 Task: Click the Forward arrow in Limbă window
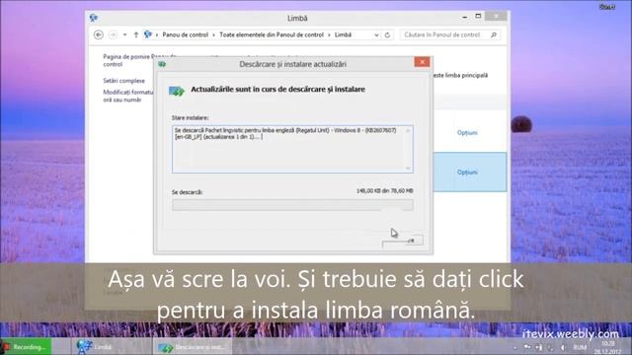coord(114,35)
